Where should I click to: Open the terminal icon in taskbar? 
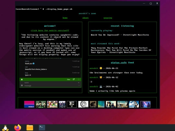tap(42, 127)
